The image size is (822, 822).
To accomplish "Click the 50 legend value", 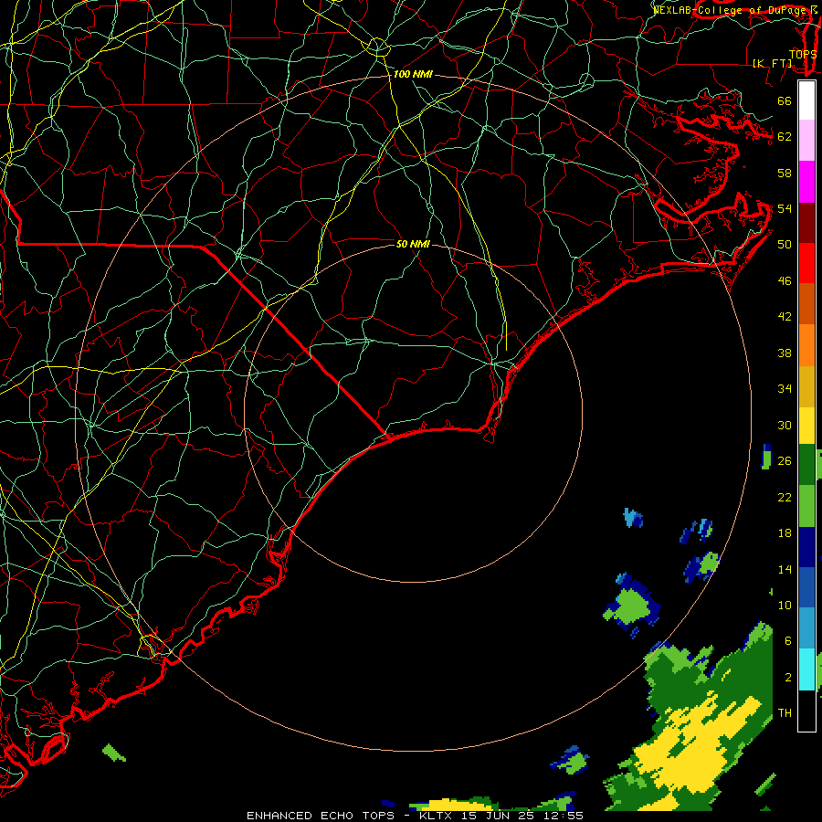I will (785, 245).
